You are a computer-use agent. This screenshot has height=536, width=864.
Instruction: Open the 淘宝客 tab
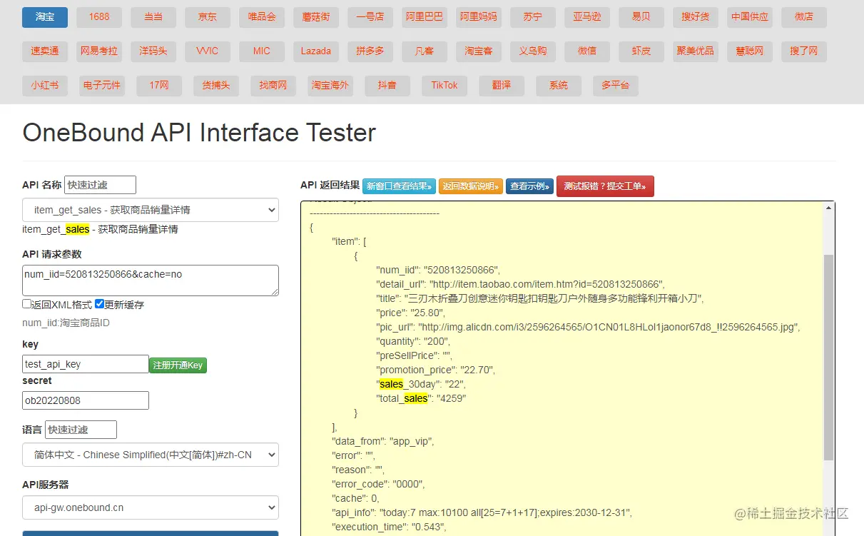[479, 51]
